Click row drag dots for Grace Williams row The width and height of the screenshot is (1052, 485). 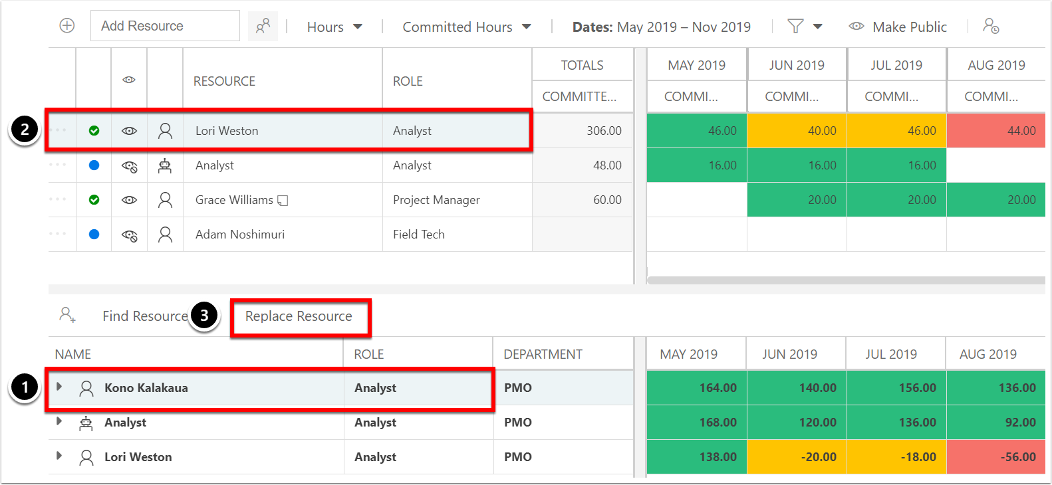pyautogui.click(x=59, y=199)
